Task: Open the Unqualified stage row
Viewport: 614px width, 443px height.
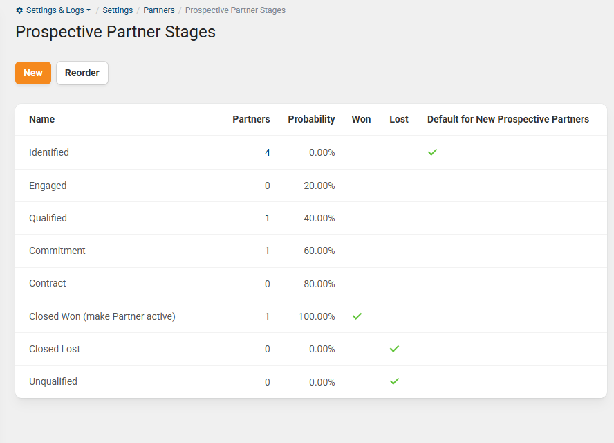Action: point(53,381)
